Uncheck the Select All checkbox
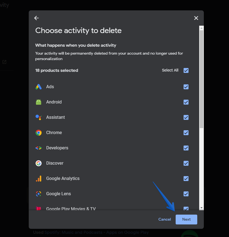Image resolution: width=229 pixels, height=237 pixels. [186, 70]
